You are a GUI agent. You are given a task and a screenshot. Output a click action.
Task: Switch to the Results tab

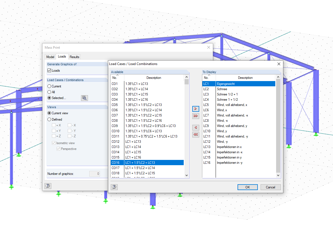tap(74, 57)
